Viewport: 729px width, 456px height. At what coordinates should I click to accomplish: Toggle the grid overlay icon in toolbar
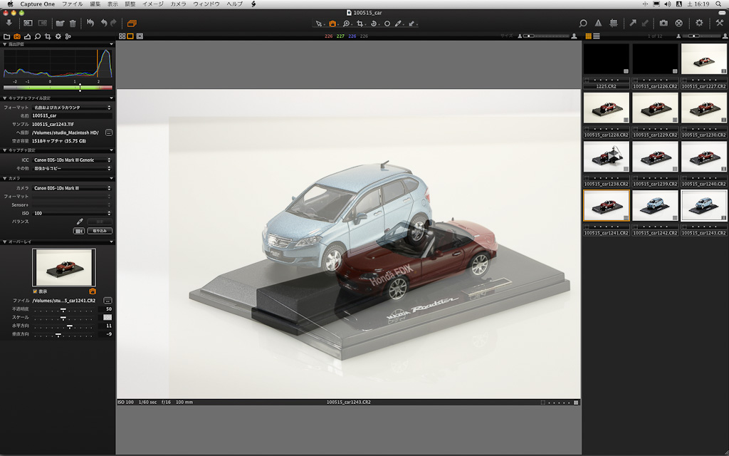click(613, 24)
